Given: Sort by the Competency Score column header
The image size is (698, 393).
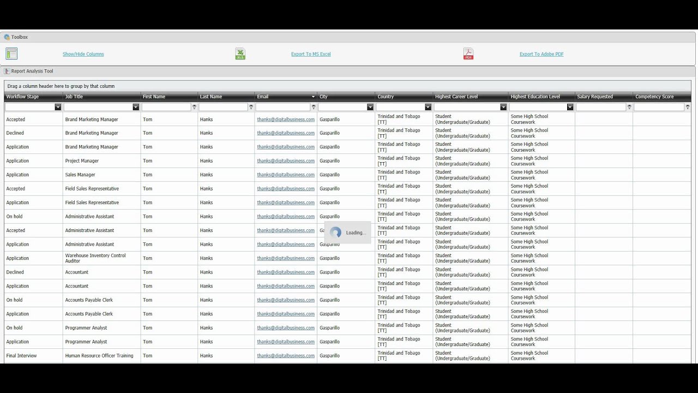Looking at the screenshot, I should pyautogui.click(x=654, y=97).
